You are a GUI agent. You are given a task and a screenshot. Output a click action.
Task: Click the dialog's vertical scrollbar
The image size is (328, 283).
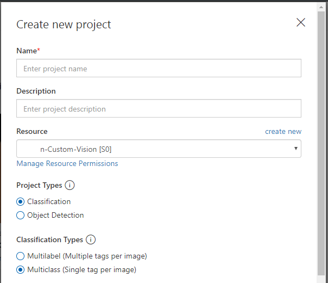(x=322, y=163)
